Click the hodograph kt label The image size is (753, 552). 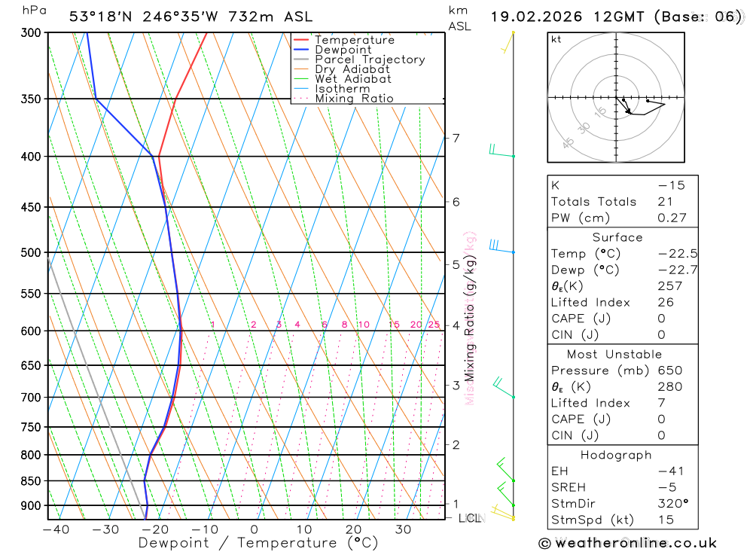click(x=556, y=39)
